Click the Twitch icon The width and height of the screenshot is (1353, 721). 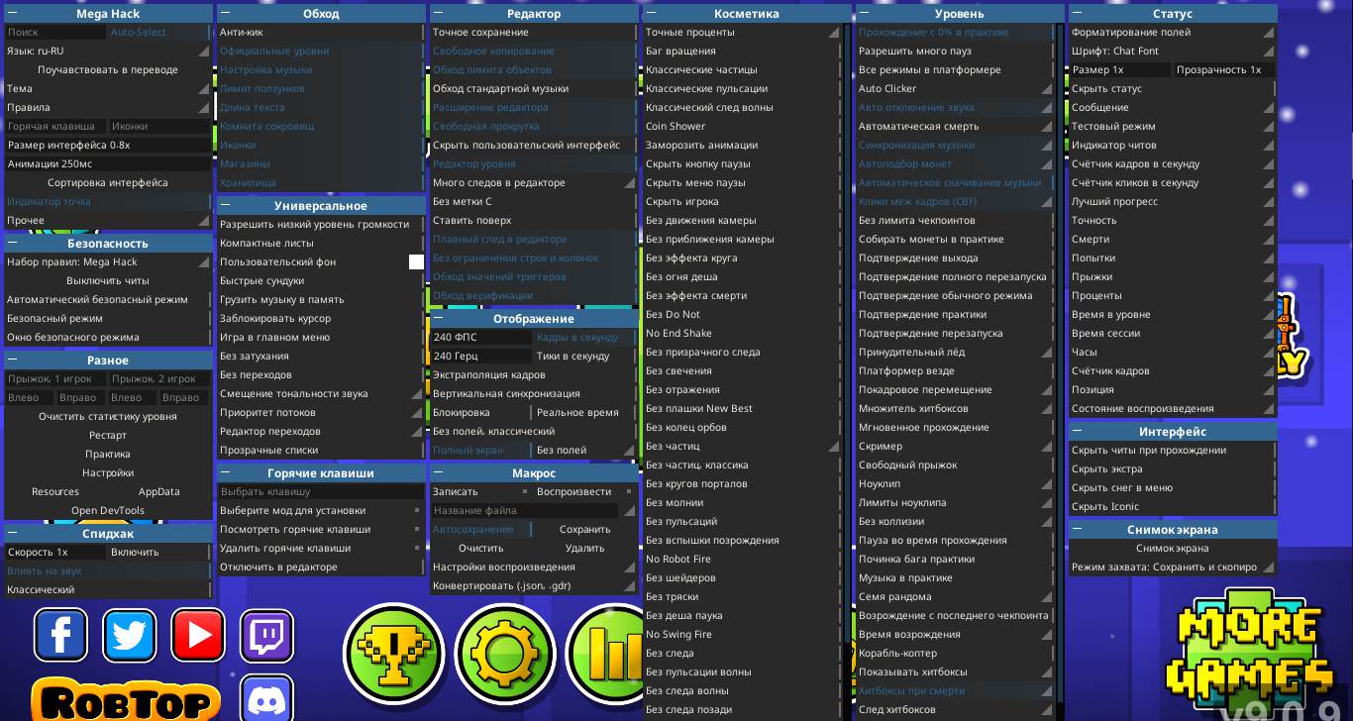267,635
